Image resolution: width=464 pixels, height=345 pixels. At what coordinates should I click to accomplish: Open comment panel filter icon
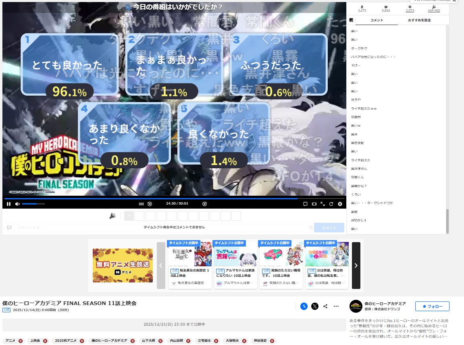tap(351, 20)
